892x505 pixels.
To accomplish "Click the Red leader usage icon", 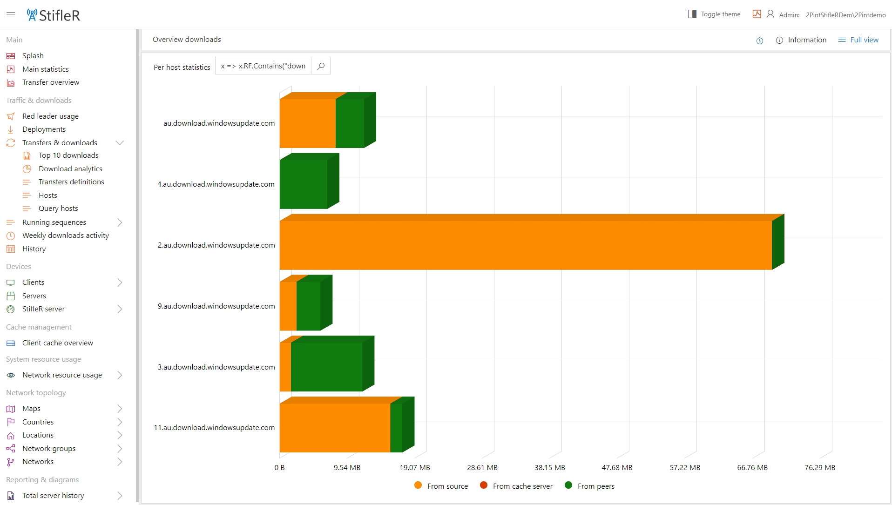I will pos(11,116).
